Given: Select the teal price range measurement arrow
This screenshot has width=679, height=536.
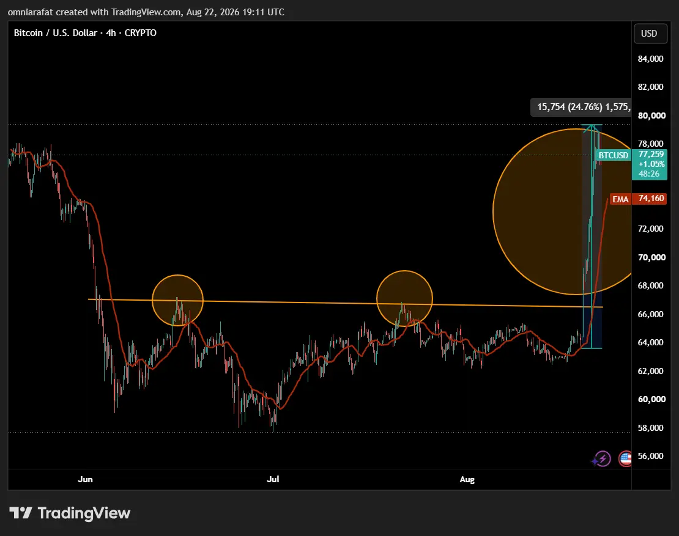Looking at the screenshot, I should click(x=592, y=236).
